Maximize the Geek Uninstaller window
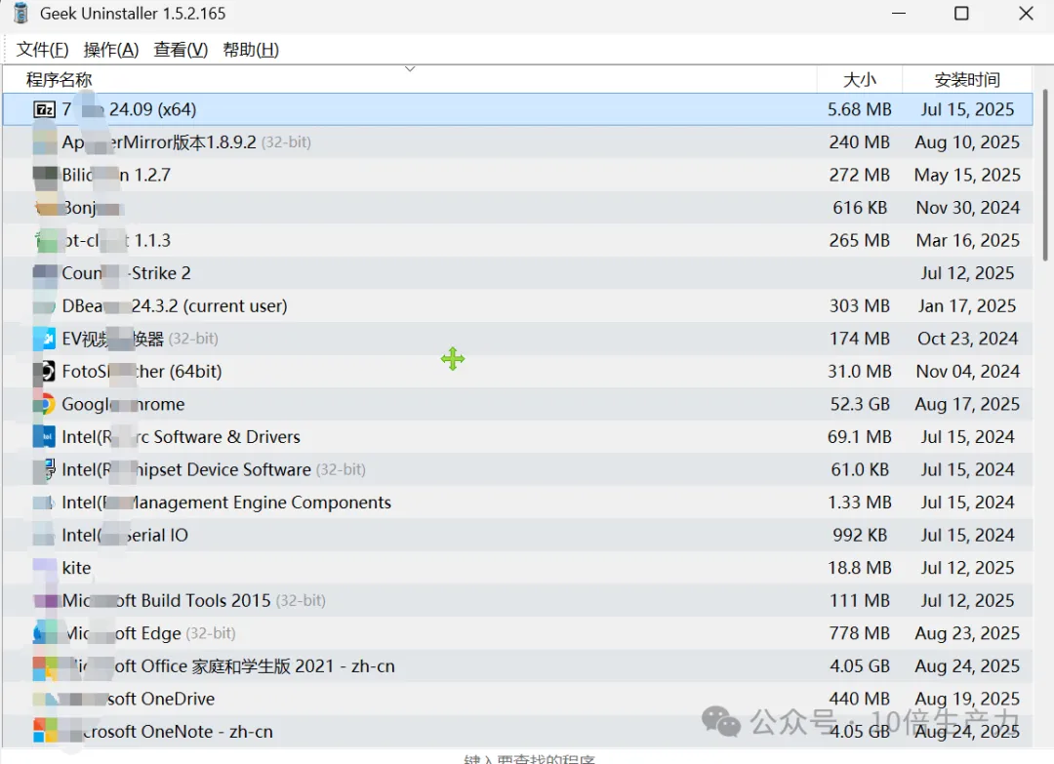Viewport: 1054px width, 764px height. pyautogui.click(x=962, y=14)
